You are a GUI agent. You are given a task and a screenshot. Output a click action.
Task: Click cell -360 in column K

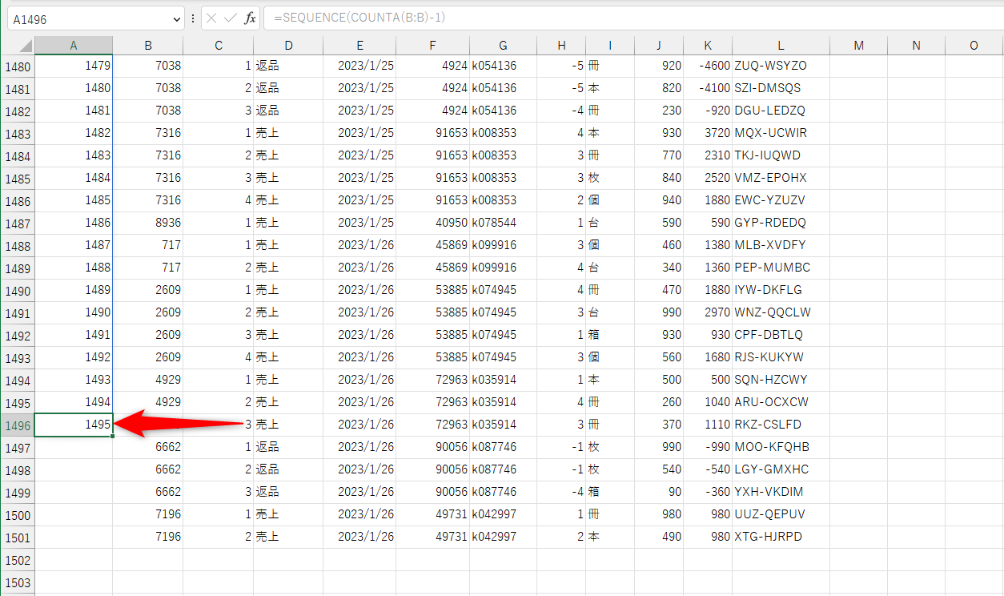[708, 492]
